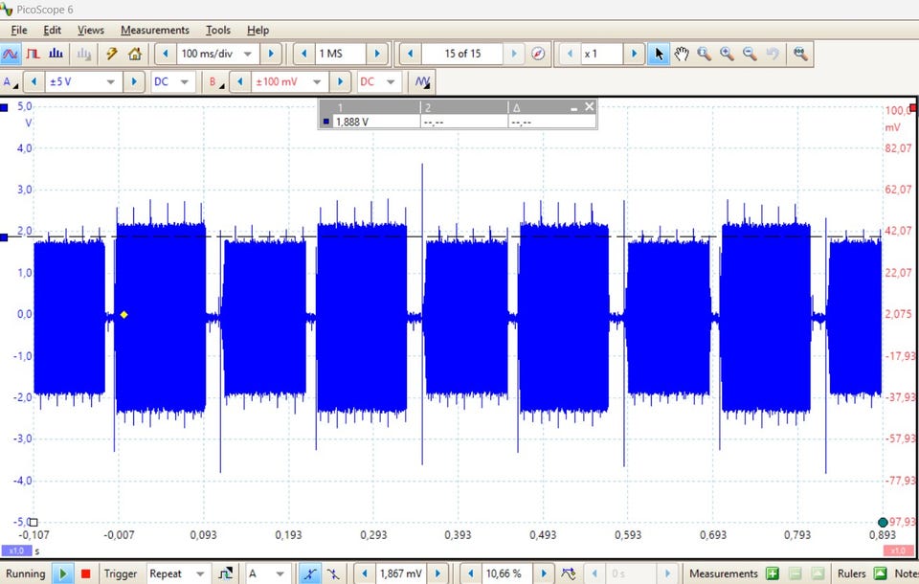Open the buffer navigator compass icon

[x=538, y=54]
